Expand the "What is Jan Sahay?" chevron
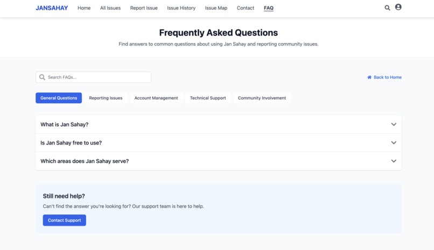This screenshot has width=434, height=250. 394,124
